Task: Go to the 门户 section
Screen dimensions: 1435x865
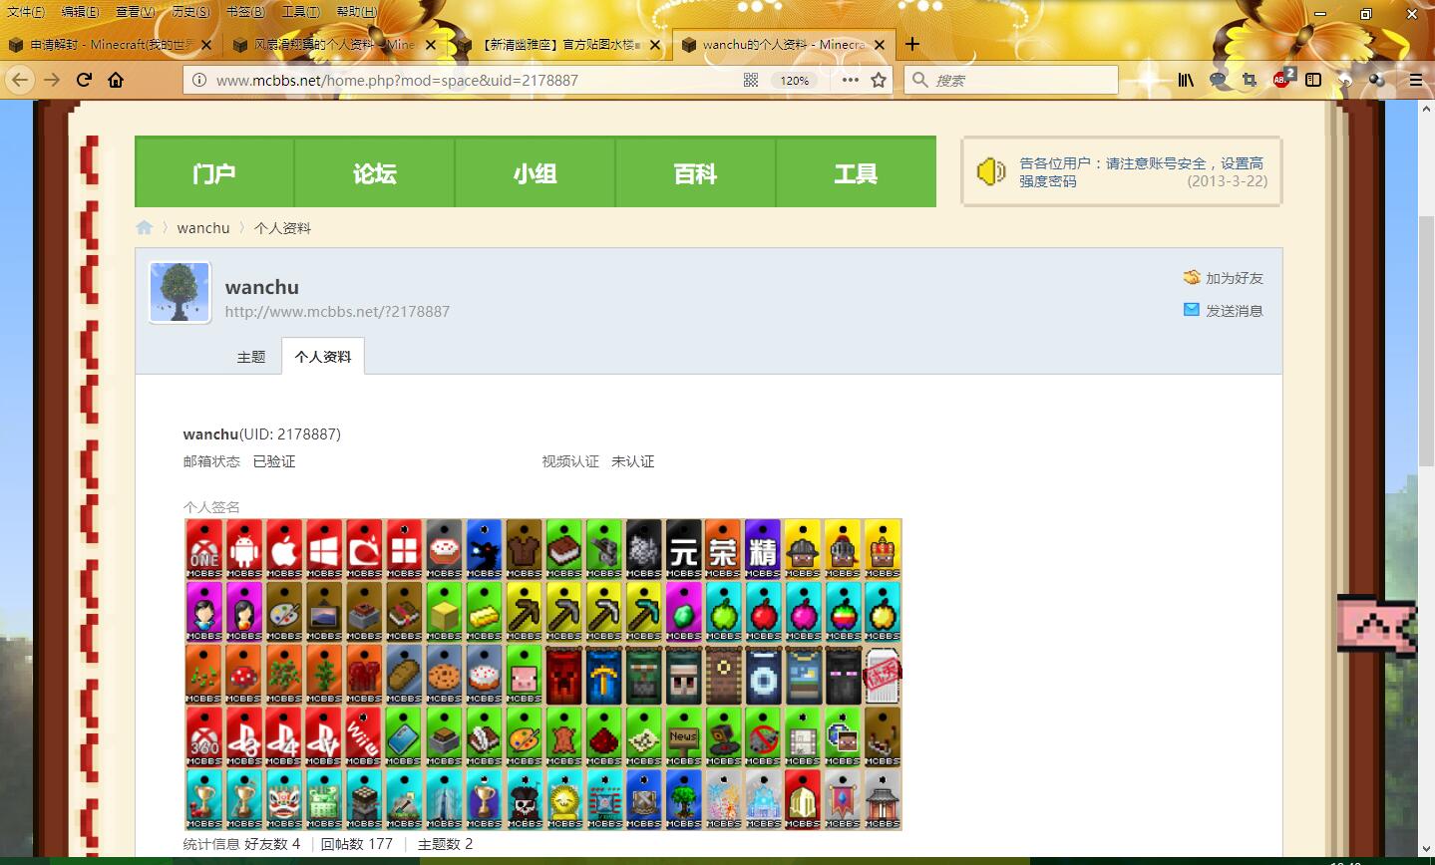Action: click(214, 172)
